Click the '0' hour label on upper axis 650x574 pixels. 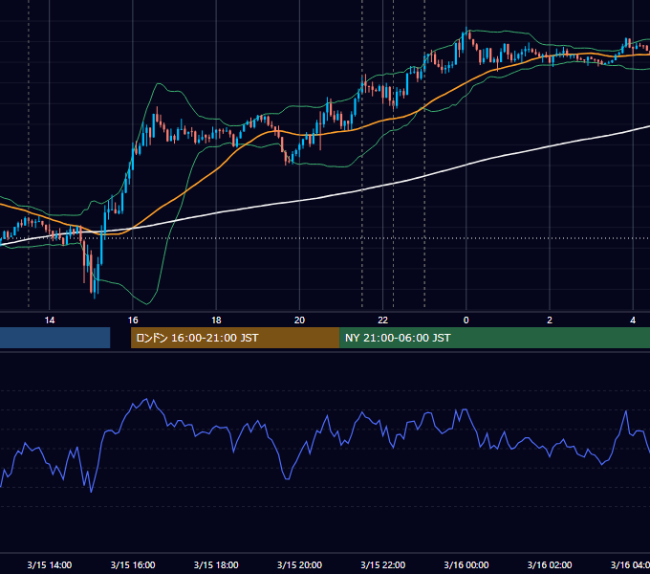pyautogui.click(x=466, y=320)
